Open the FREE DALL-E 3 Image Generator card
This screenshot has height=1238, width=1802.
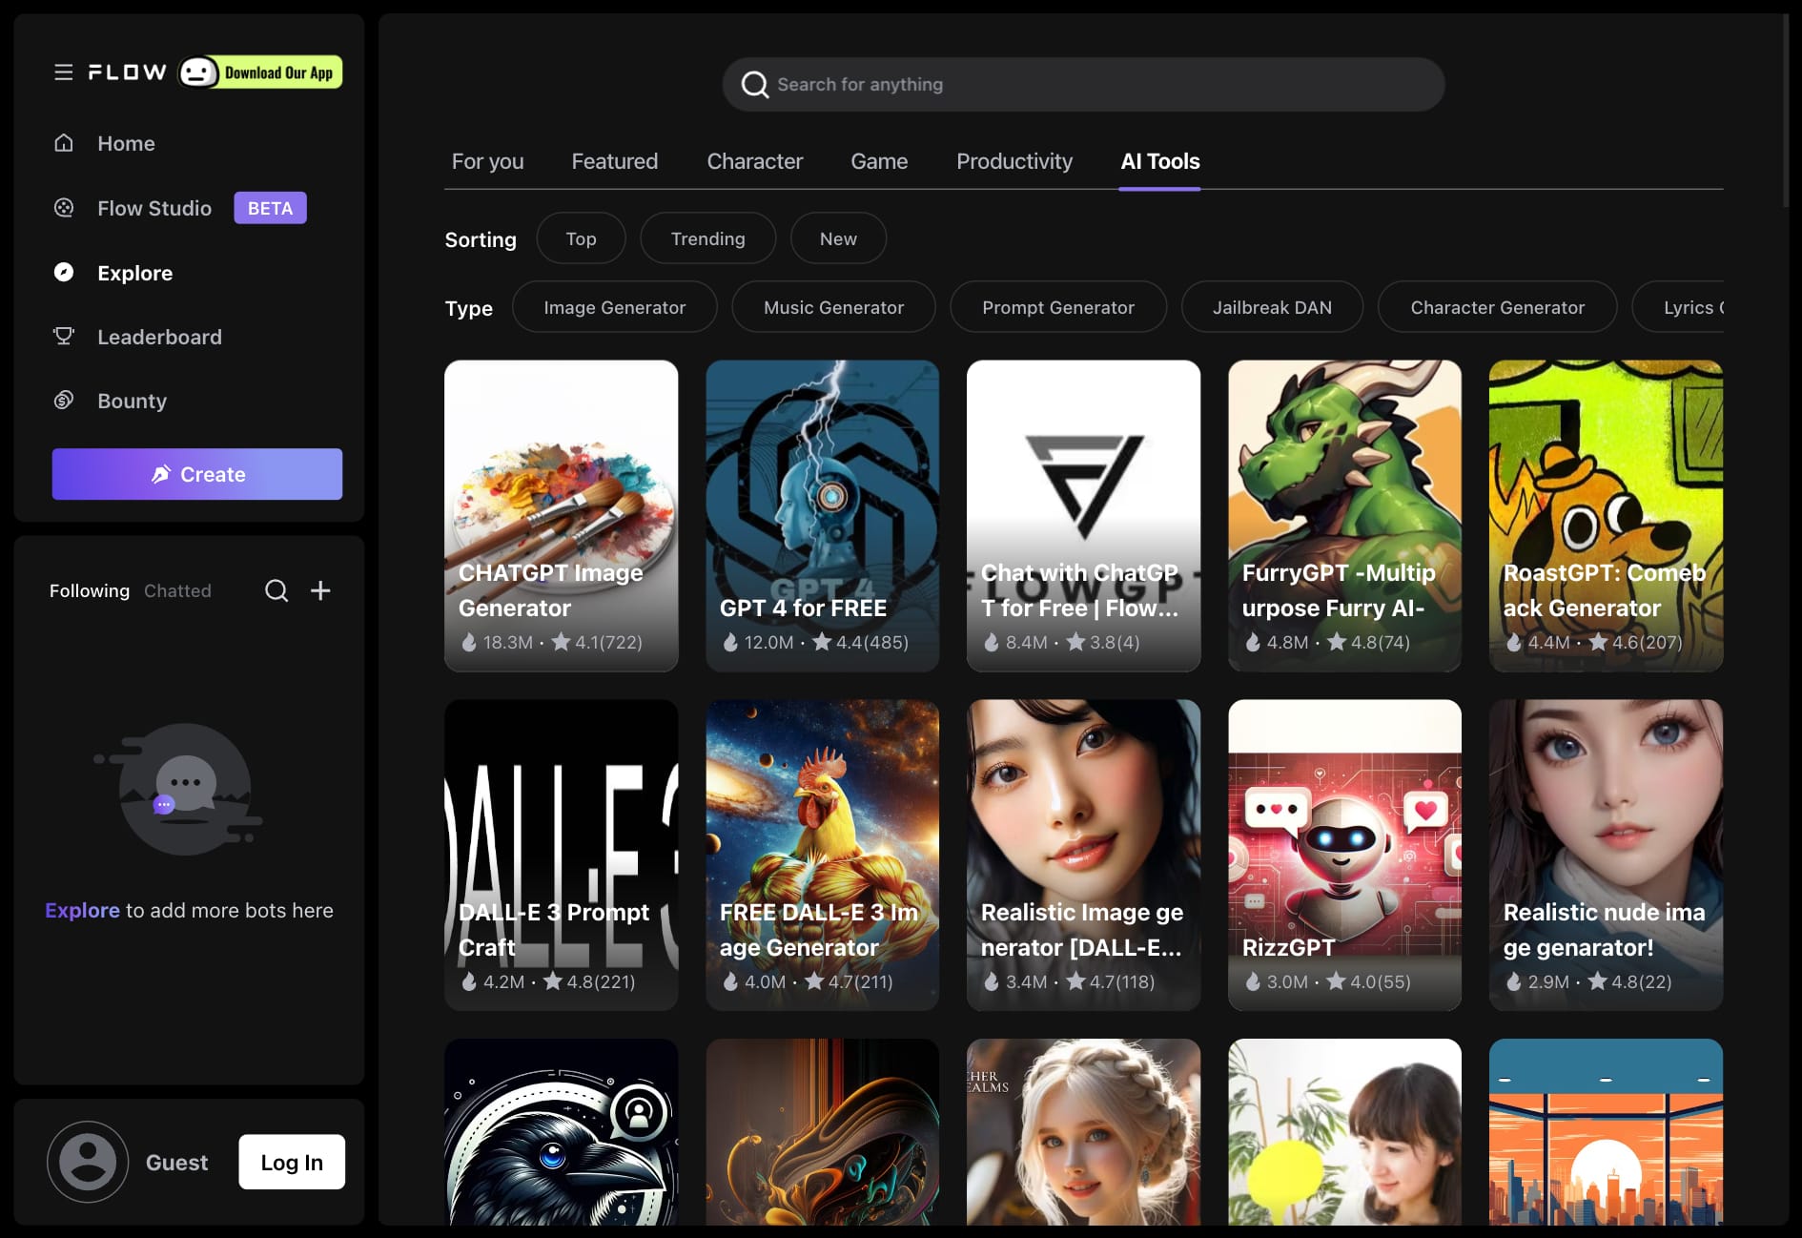(823, 856)
